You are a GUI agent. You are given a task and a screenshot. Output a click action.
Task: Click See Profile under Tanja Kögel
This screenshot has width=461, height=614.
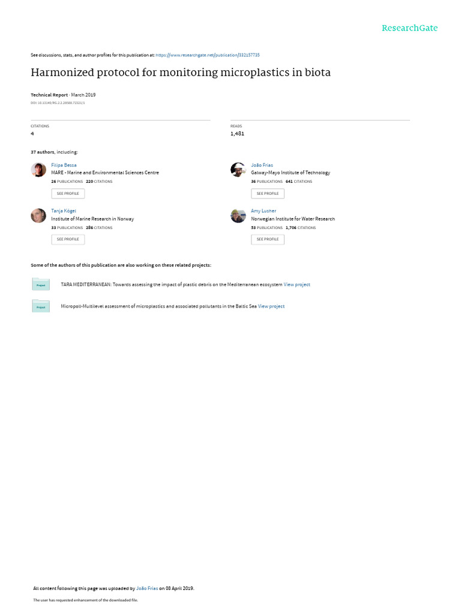pos(68,239)
